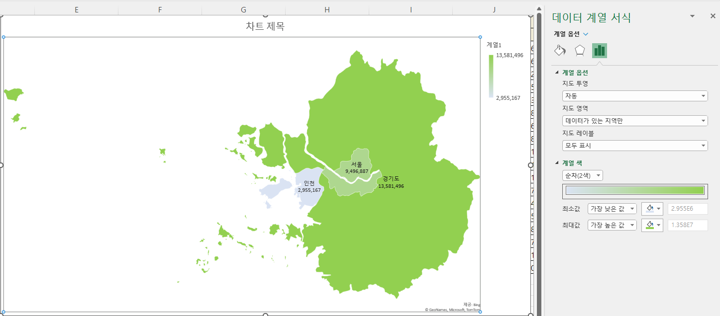
Task: Open the 지도 영역 dropdown
Action: pos(635,121)
